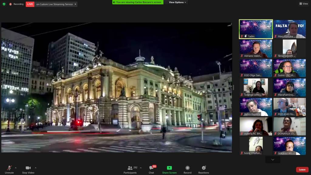The image size is (311, 175).
Task: Expand audio options arrow beside Unmute
Action: (x=16, y=168)
